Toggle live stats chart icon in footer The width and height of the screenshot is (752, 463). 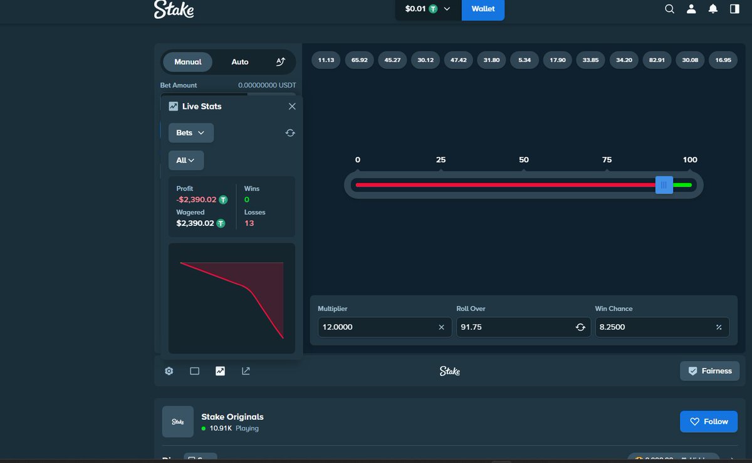(220, 371)
